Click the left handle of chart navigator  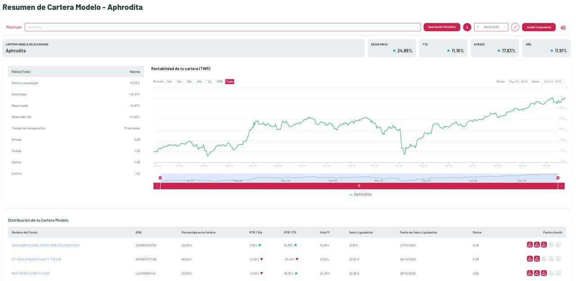coord(160,178)
